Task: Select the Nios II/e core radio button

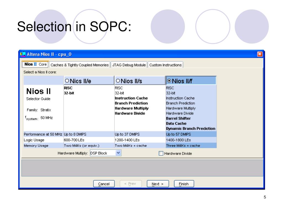Action: (67, 81)
